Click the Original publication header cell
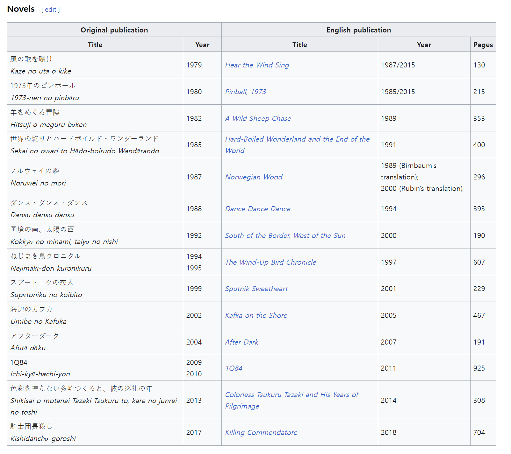This screenshot has width=511, height=454. (114, 30)
